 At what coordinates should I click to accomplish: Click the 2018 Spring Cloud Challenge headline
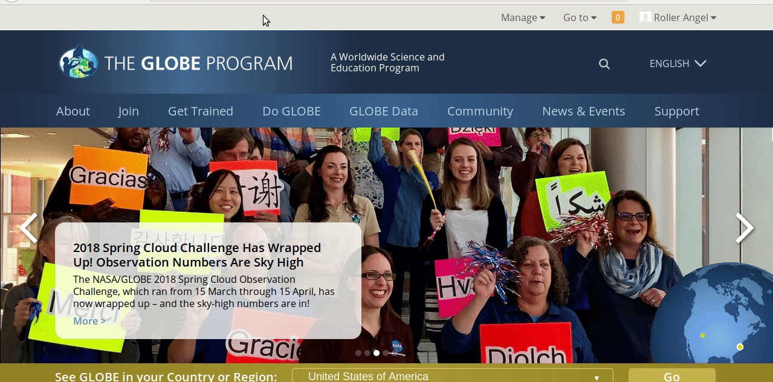pos(197,255)
